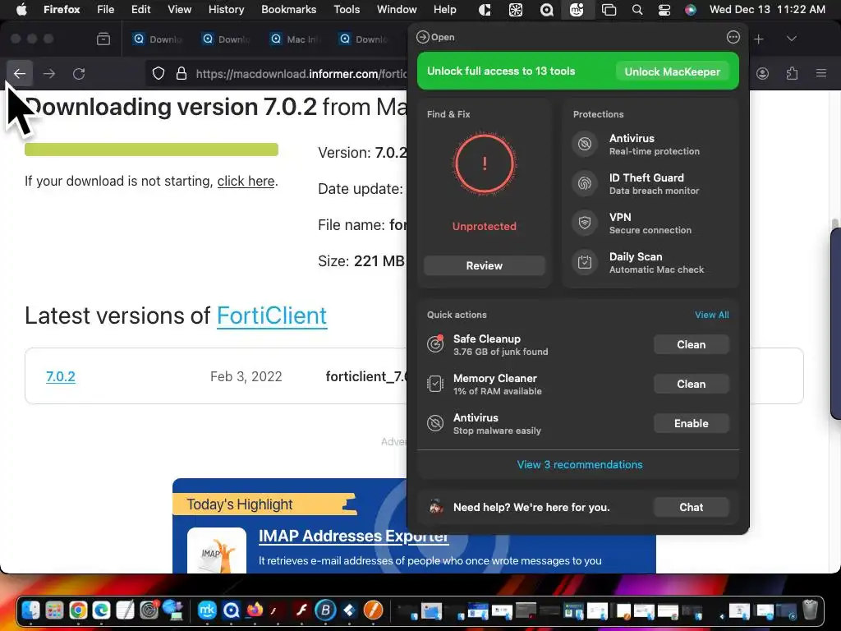Click the Daily Scan calendar icon
Image resolution: width=841 pixels, height=631 pixels.
tap(585, 262)
